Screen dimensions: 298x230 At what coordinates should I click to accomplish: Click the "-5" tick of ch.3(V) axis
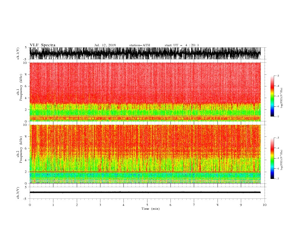pyautogui.click(x=25, y=199)
